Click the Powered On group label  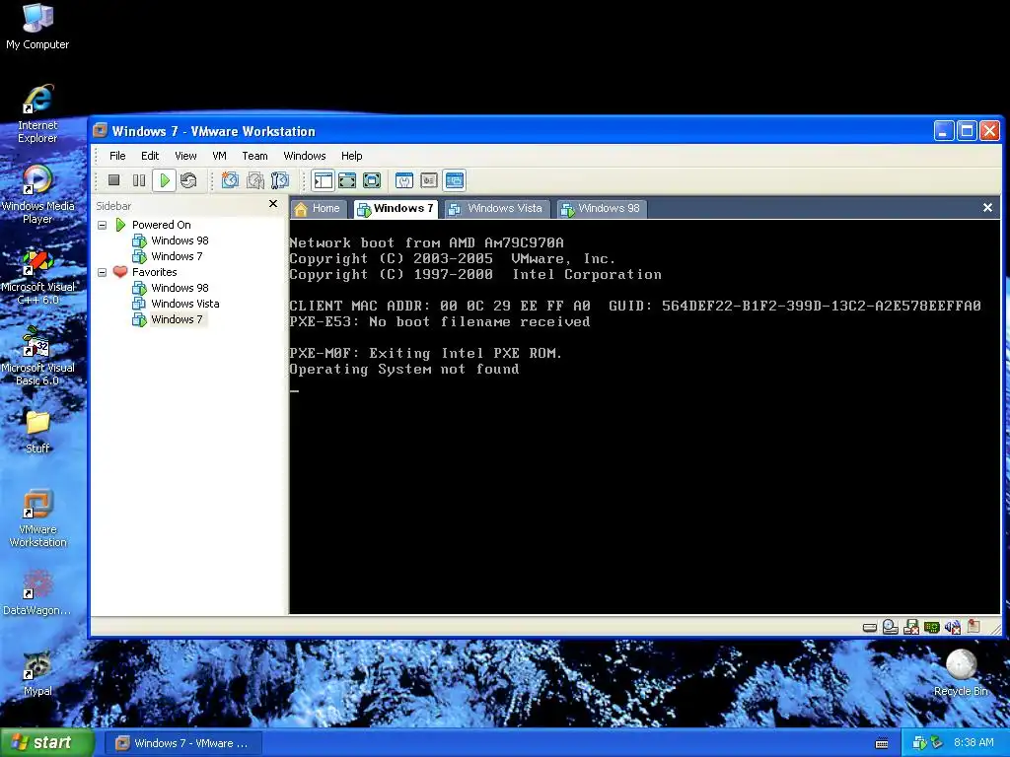(x=161, y=225)
